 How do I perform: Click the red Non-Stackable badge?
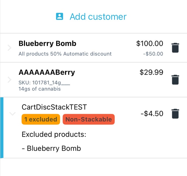tap(89, 120)
